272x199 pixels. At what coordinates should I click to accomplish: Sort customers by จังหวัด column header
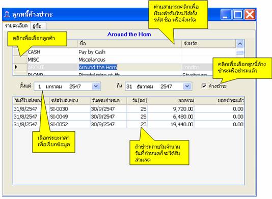(x=208, y=43)
